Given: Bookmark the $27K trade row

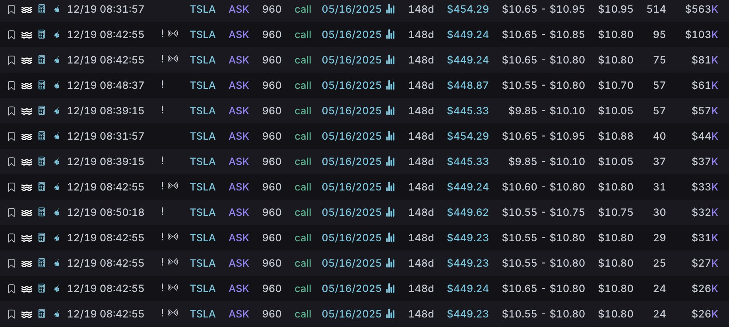Looking at the screenshot, I should (x=12, y=263).
